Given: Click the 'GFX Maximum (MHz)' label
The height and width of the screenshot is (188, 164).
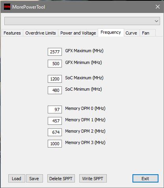Looking at the screenshot, I should 84,51.
